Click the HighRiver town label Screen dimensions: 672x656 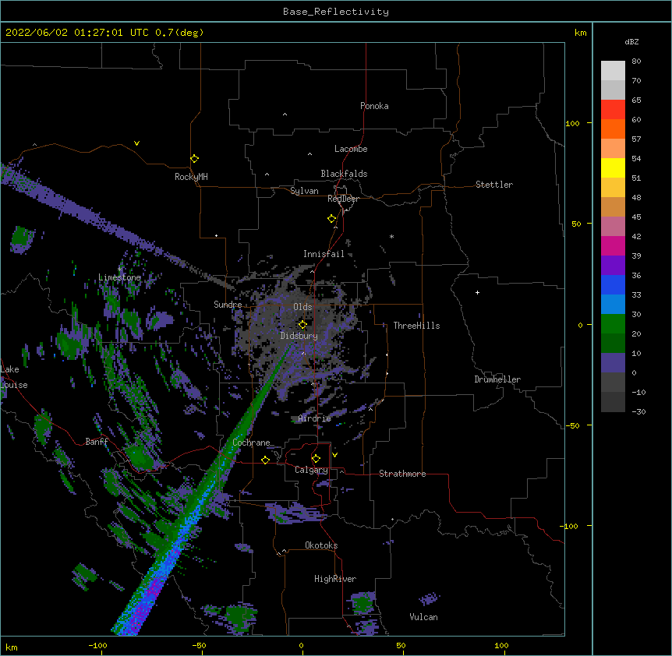pos(335,579)
